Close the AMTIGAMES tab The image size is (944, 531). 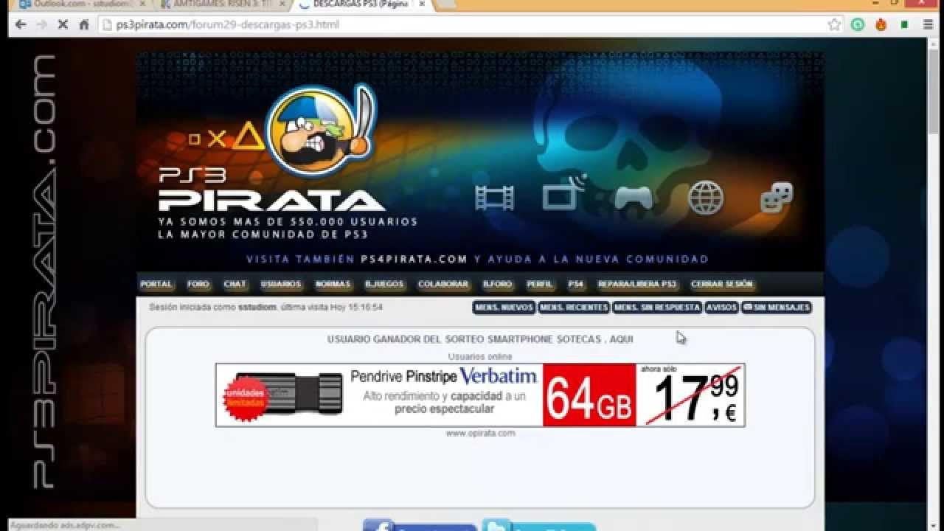282,4
